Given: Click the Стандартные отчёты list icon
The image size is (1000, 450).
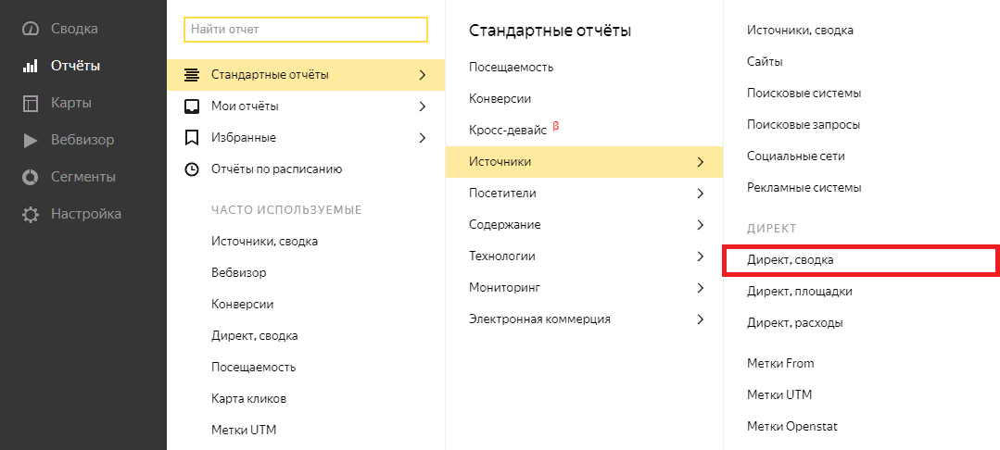Looking at the screenshot, I should 191,75.
